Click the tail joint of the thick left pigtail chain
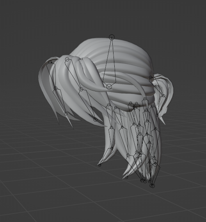The image size is (206, 222). [x=95, y=120]
